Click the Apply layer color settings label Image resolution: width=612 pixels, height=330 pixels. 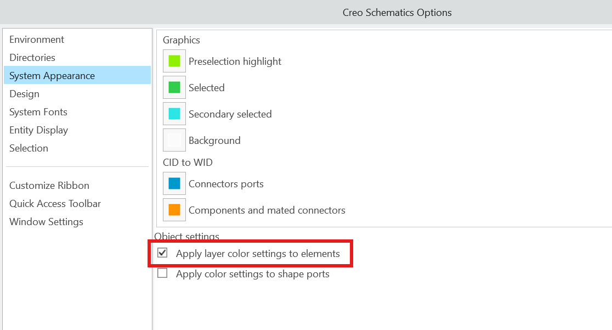click(x=258, y=253)
